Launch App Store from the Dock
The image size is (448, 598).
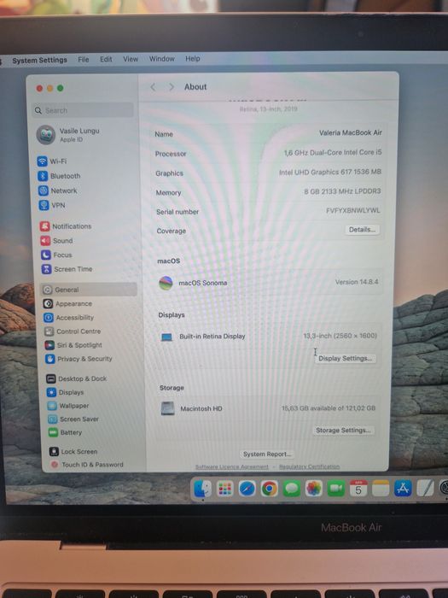coord(403,488)
